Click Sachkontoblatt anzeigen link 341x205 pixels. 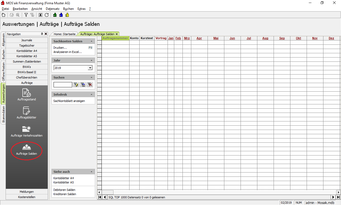point(69,101)
